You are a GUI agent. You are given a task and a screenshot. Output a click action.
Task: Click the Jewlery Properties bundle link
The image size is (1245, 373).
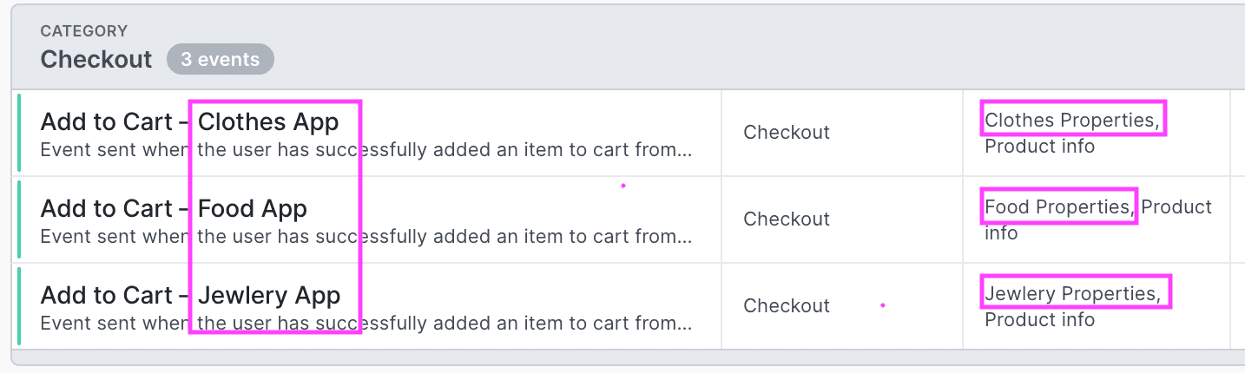coord(1071,293)
